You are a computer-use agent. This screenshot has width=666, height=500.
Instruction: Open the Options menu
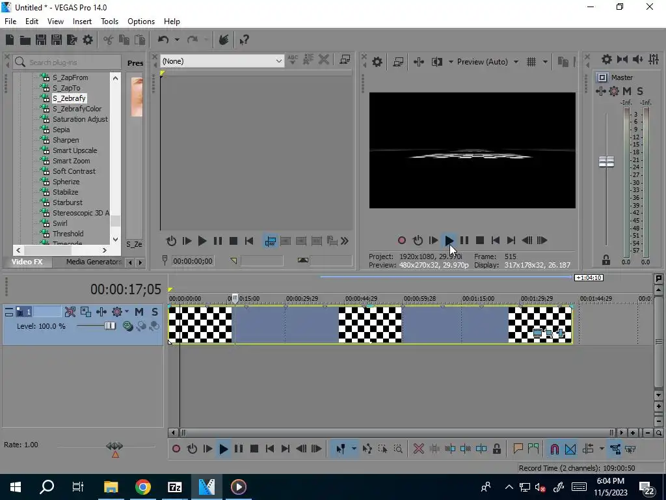point(141,21)
